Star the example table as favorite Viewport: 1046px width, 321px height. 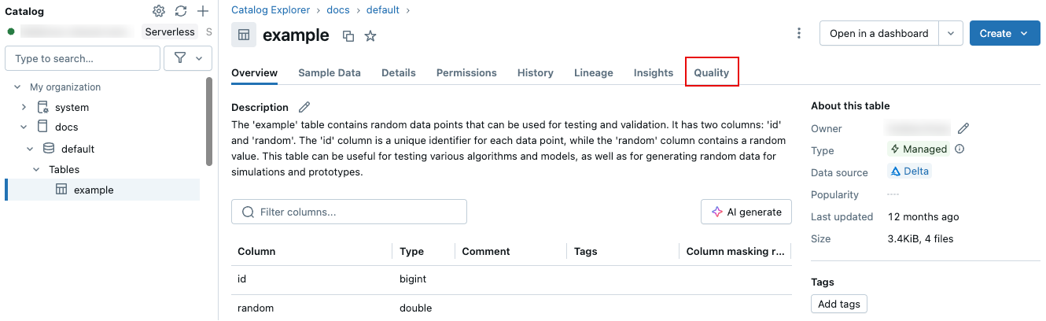370,35
